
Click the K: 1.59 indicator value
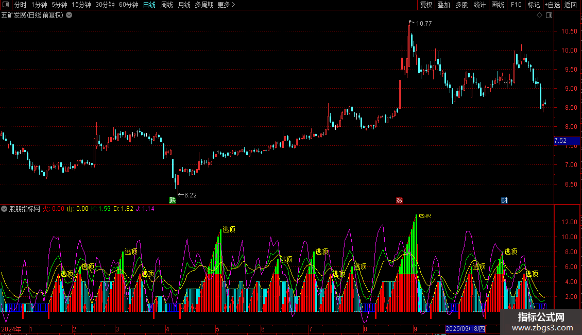(x=101, y=209)
